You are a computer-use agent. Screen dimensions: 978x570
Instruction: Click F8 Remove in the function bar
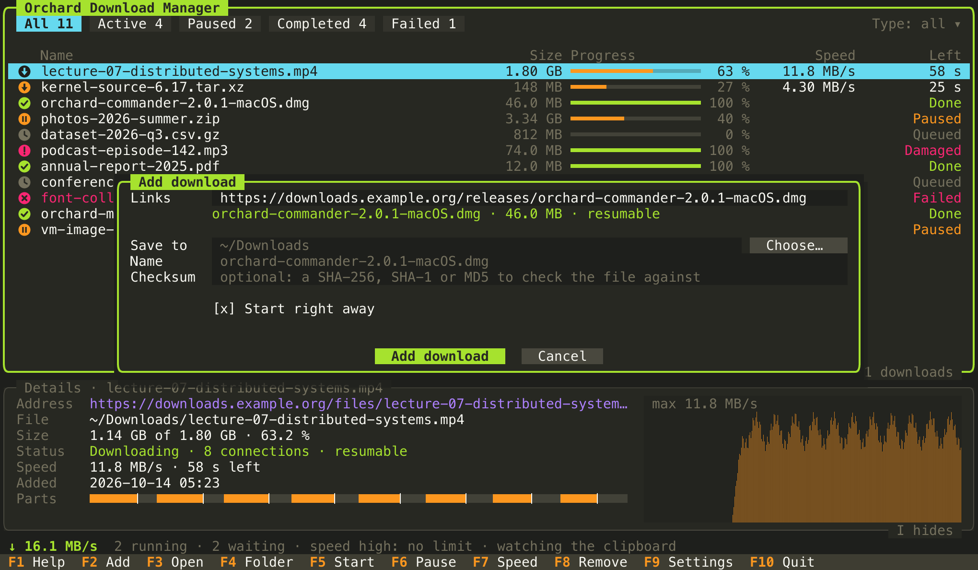[x=591, y=562]
